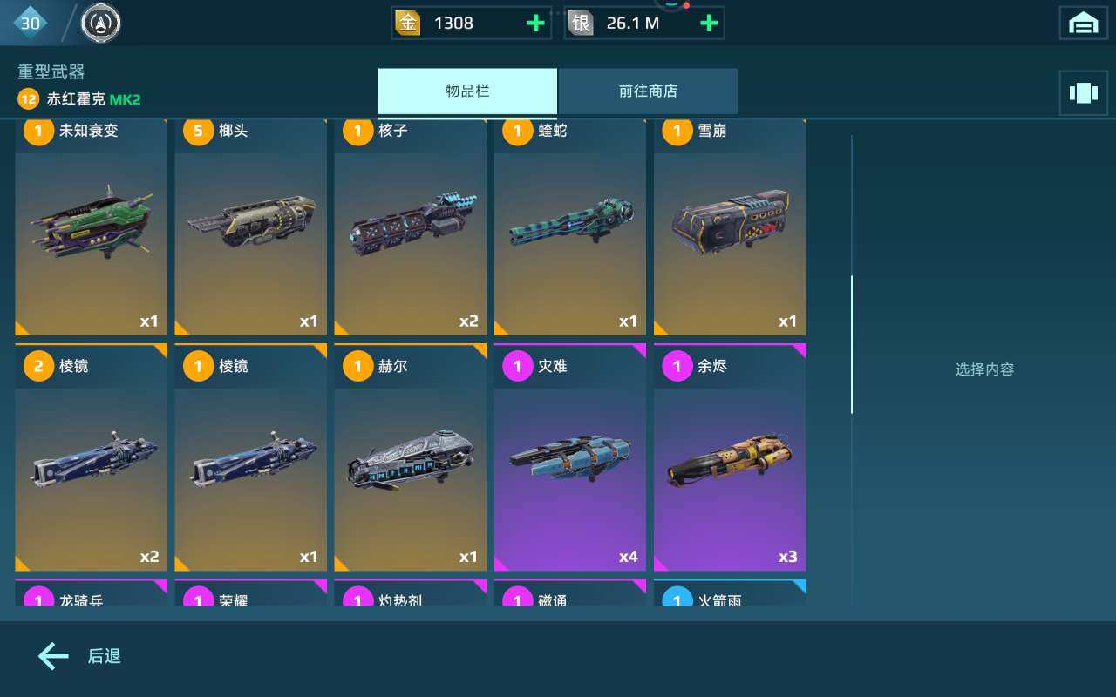This screenshot has height=697, width=1116.
Task: Select the 赫尔 weapon card
Action: (411, 457)
